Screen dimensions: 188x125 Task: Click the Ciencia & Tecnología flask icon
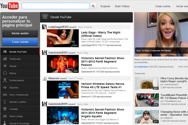[5, 123]
